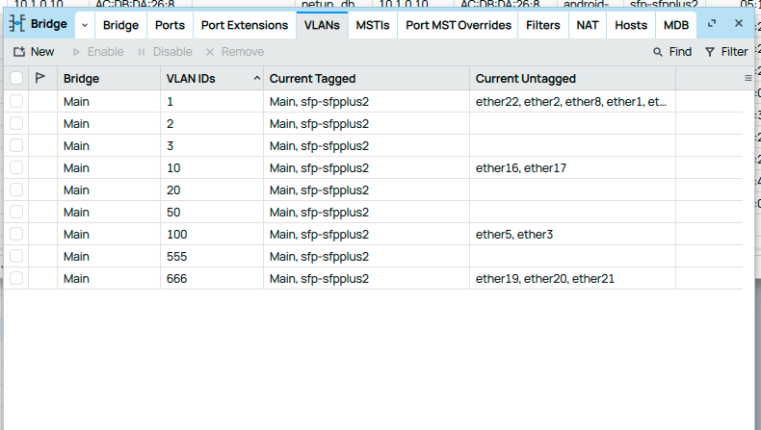Image resolution: width=761 pixels, height=430 pixels.
Task: Check the VLAN 1 row checkbox
Action: coord(16,101)
